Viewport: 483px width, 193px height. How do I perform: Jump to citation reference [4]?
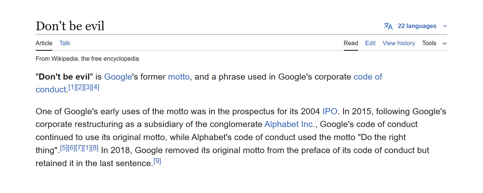point(95,87)
